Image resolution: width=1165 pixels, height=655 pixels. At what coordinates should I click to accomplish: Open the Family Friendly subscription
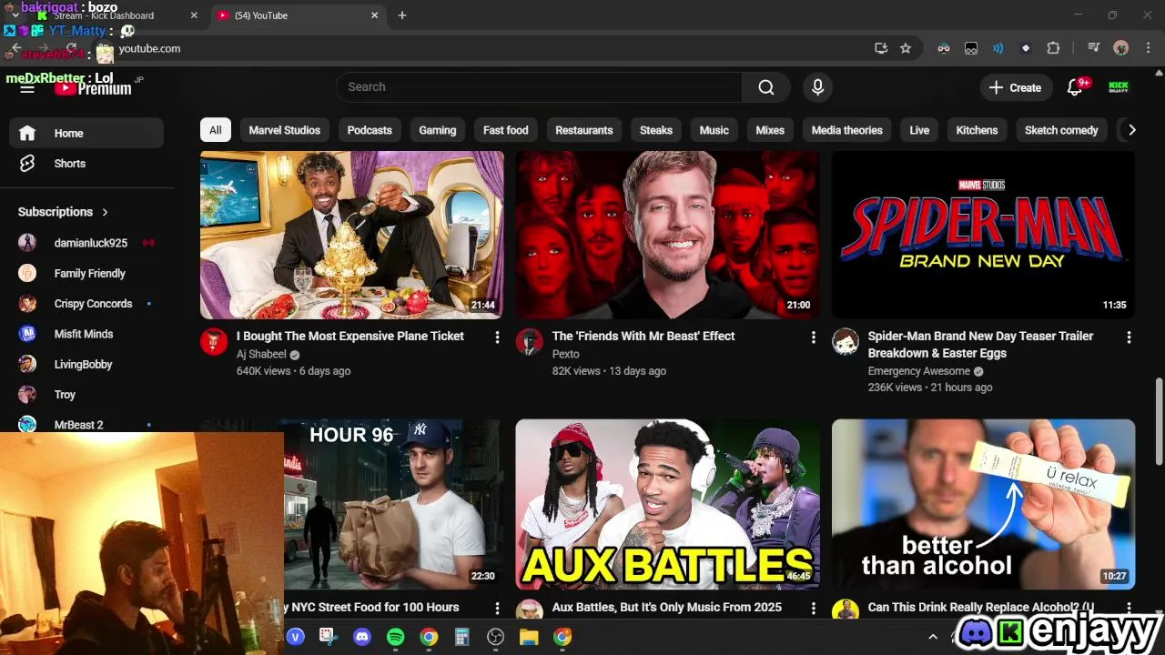coord(86,274)
